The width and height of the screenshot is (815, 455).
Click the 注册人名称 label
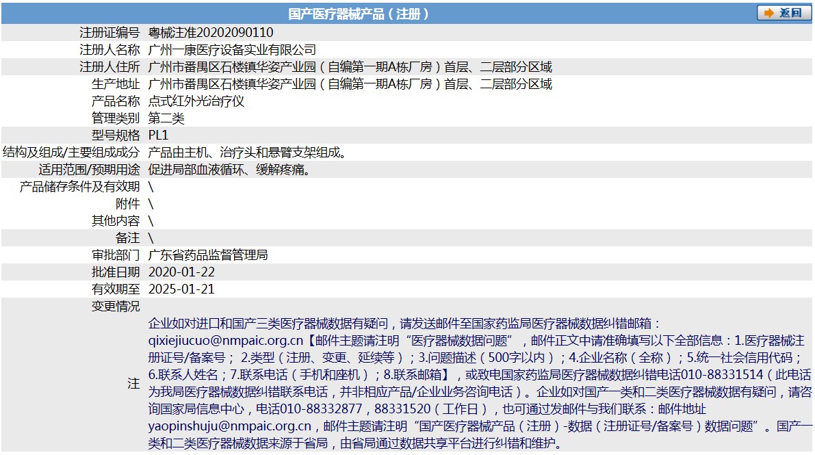coord(109,49)
